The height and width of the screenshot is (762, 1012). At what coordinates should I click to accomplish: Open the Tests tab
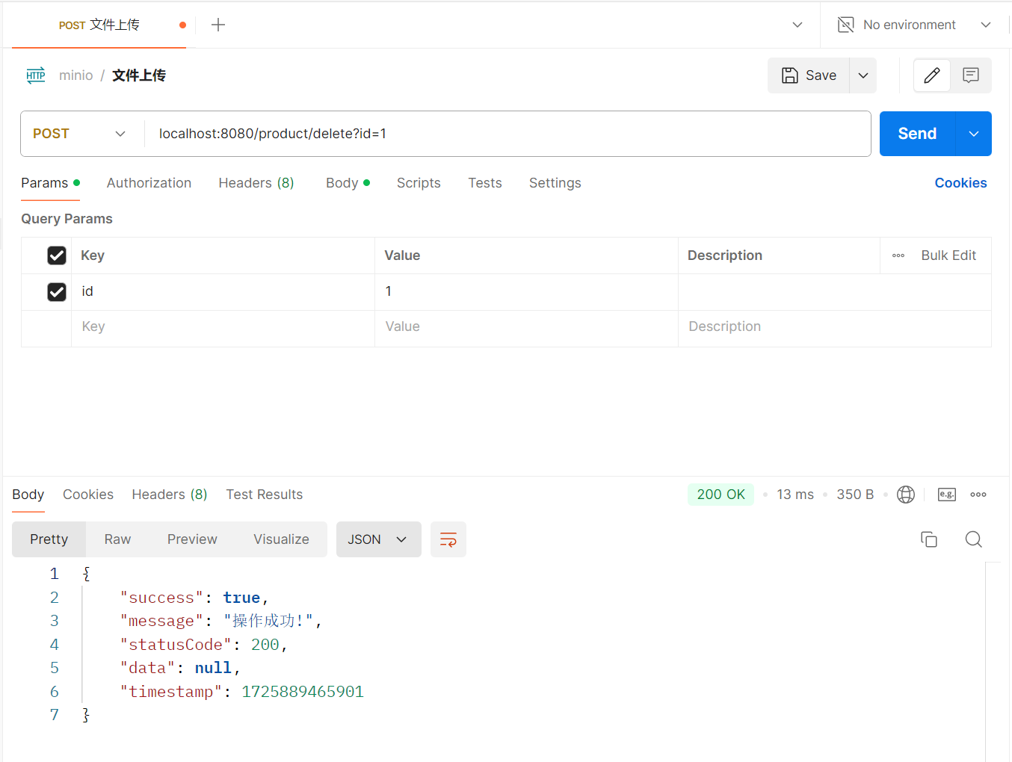485,183
